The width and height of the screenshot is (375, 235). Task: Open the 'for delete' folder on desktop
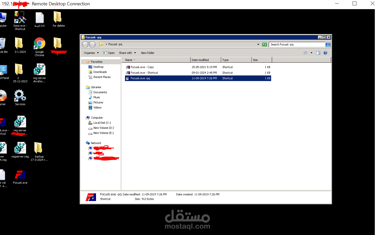[x=59, y=19]
